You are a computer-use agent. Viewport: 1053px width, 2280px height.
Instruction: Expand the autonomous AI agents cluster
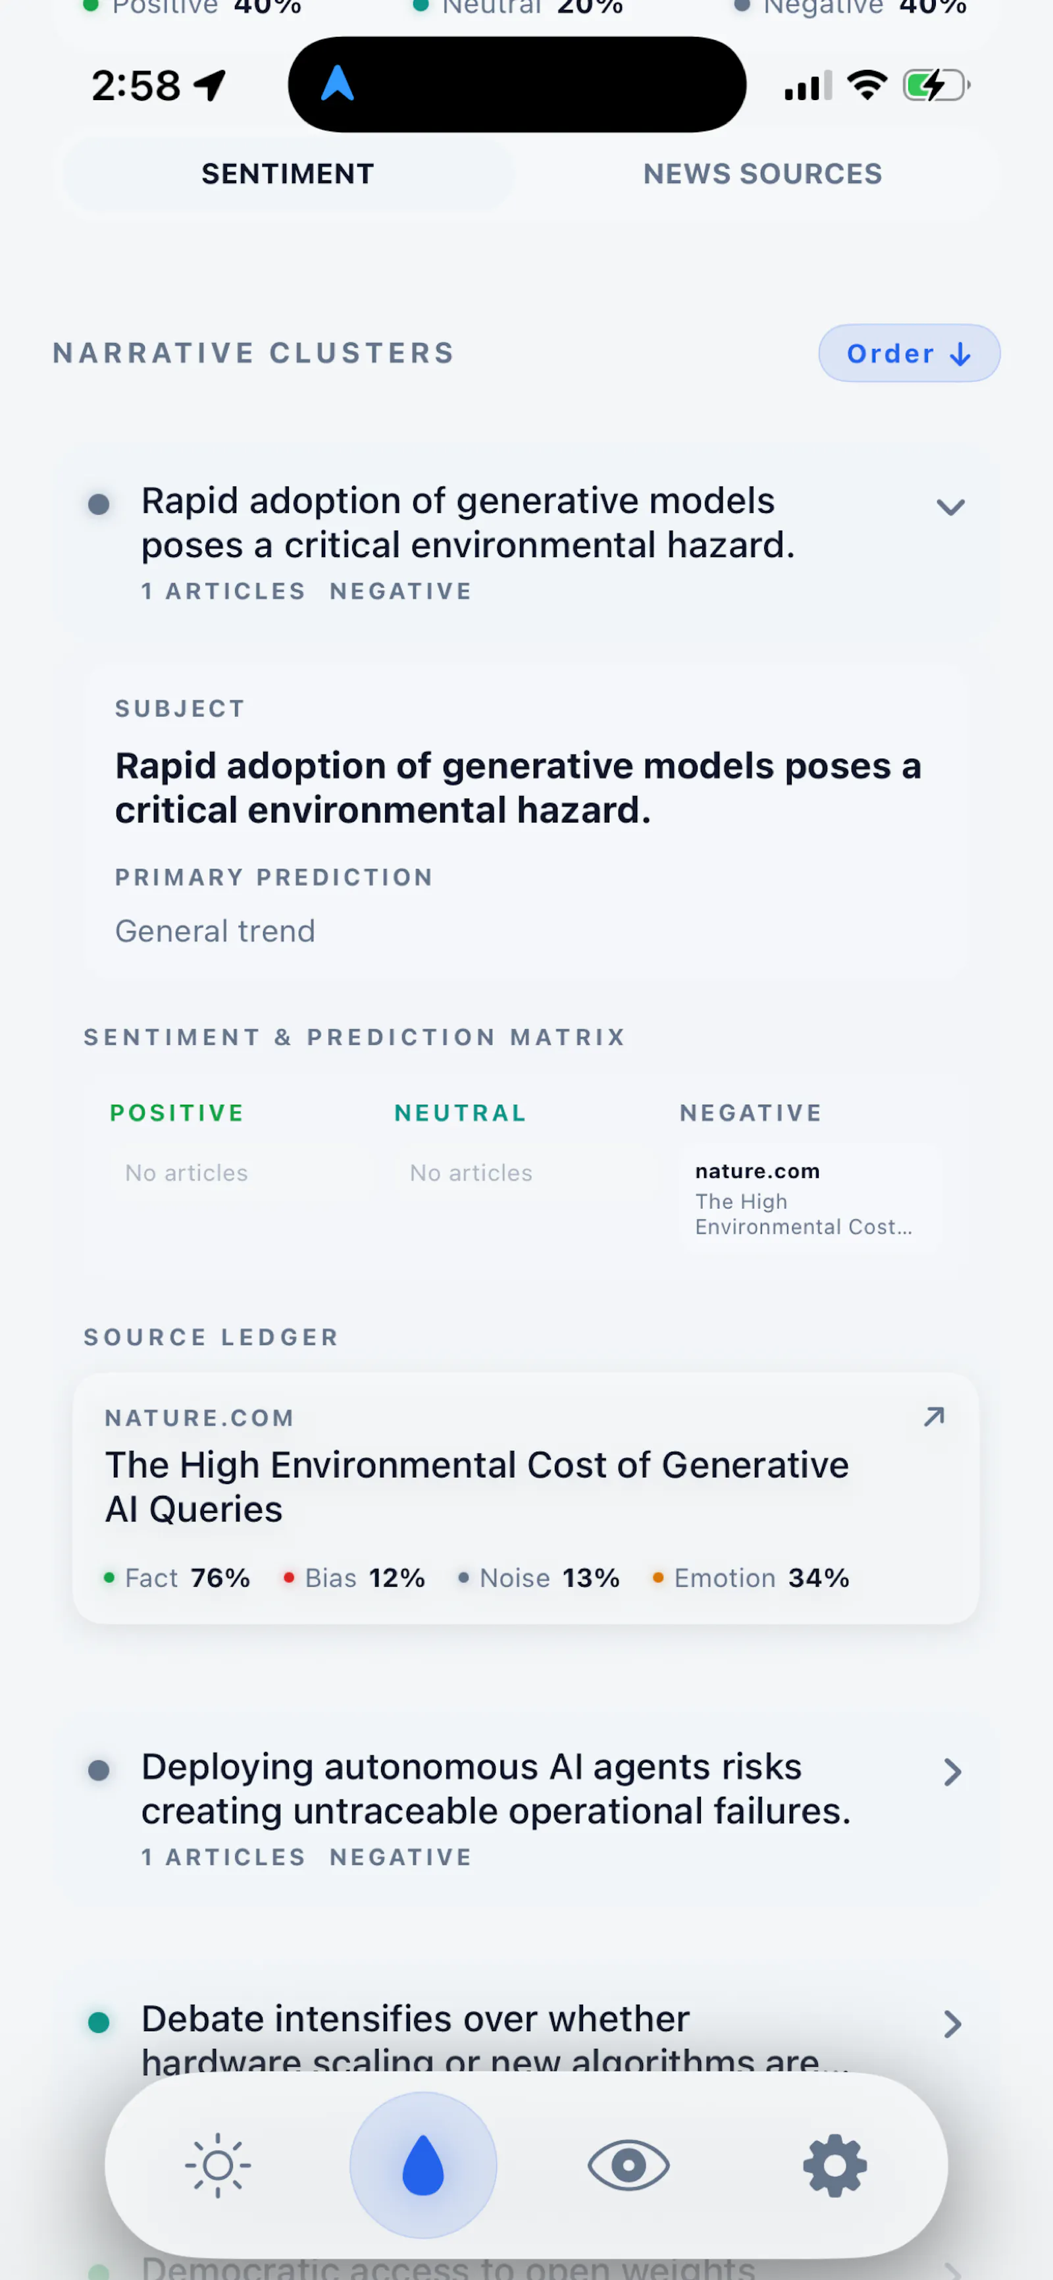pos(526,1805)
